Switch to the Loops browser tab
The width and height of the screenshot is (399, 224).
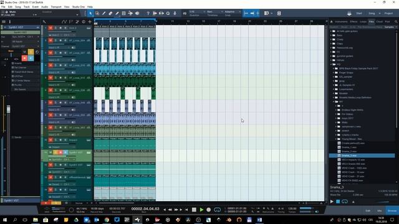click(363, 22)
